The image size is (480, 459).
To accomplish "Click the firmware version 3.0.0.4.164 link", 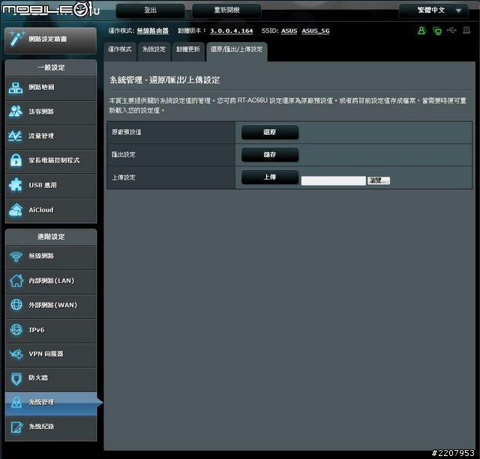I will pos(231,31).
